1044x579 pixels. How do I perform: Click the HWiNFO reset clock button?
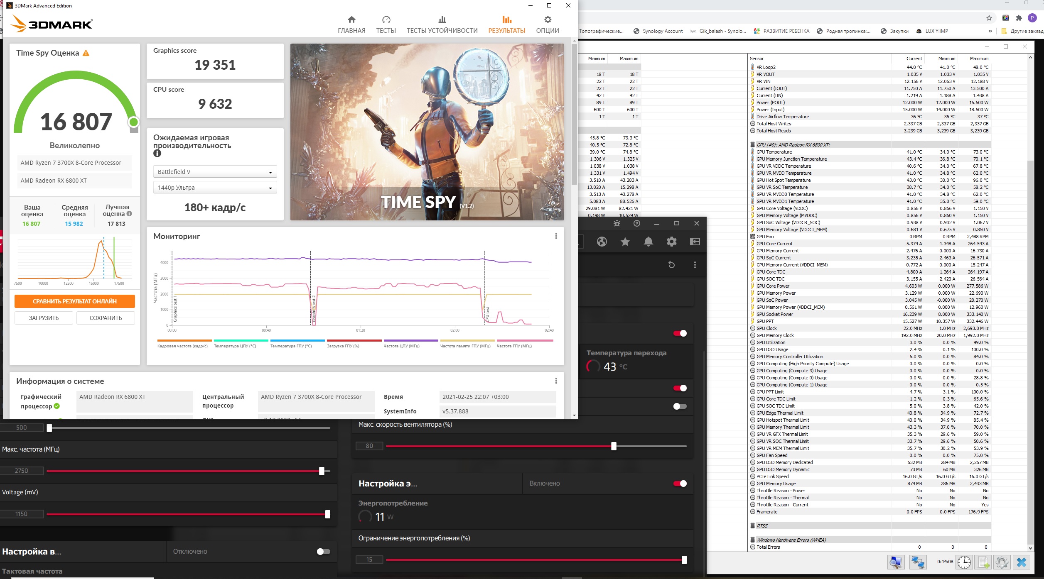(964, 562)
